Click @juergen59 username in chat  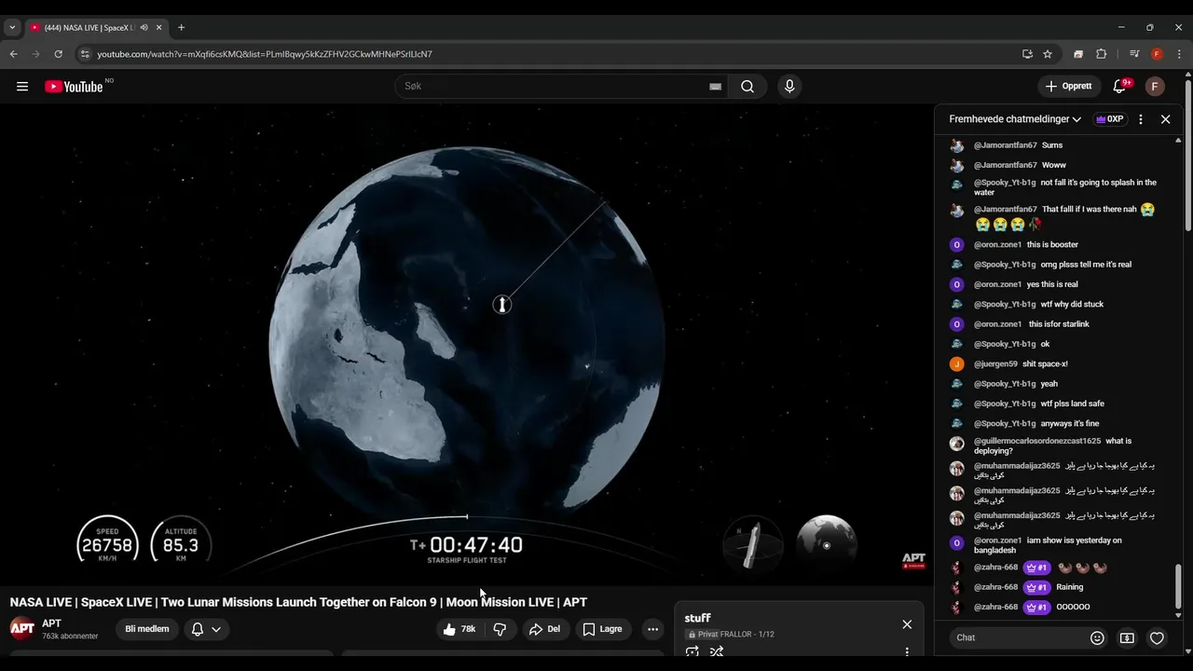pos(995,363)
